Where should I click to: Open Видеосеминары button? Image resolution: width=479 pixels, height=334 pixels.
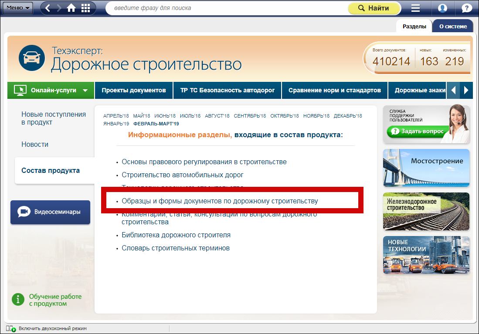click(x=51, y=212)
